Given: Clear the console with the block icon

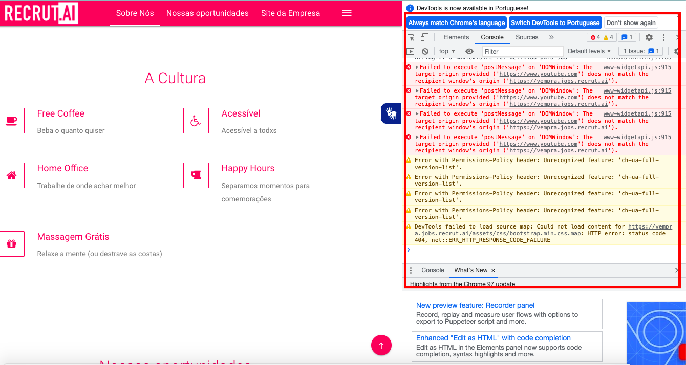Looking at the screenshot, I should point(425,51).
